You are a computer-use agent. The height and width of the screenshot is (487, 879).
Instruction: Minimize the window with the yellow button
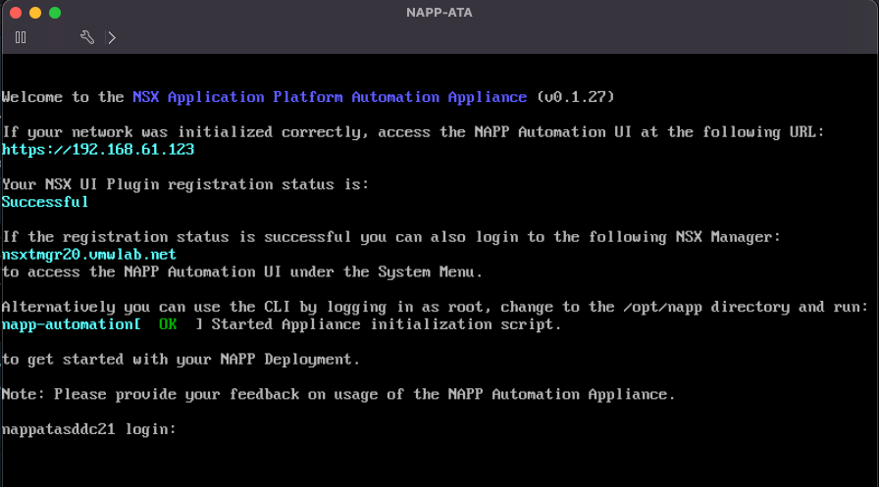coord(35,13)
